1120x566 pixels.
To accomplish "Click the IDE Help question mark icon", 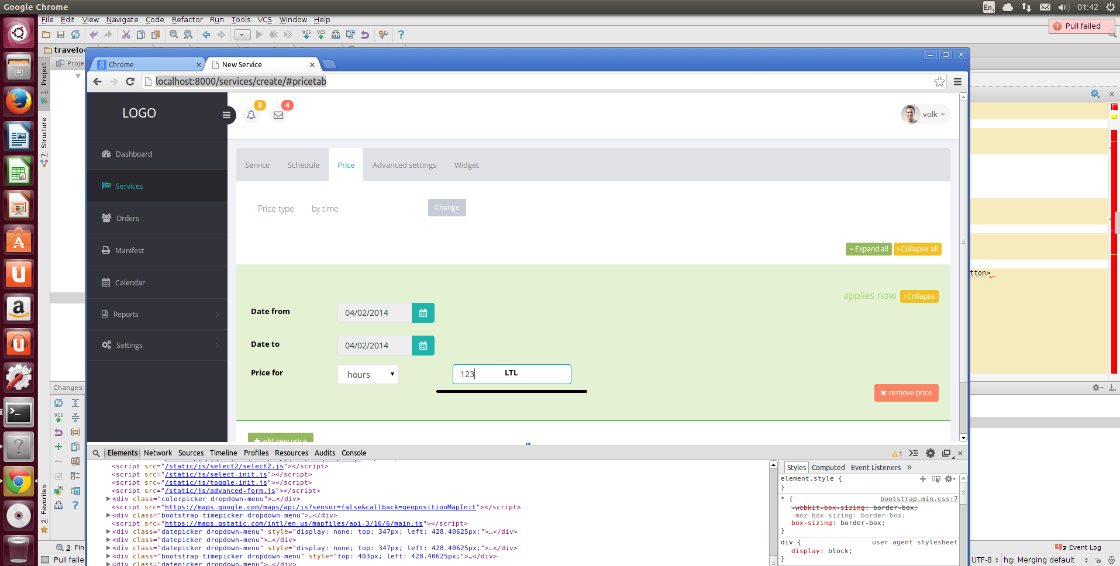I will point(401,34).
